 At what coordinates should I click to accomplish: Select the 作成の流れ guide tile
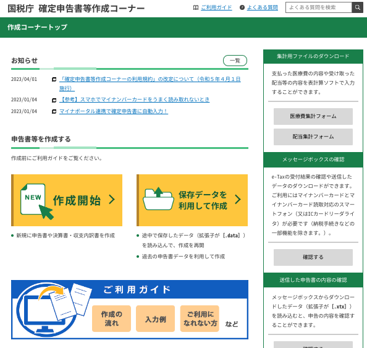pos(111,318)
